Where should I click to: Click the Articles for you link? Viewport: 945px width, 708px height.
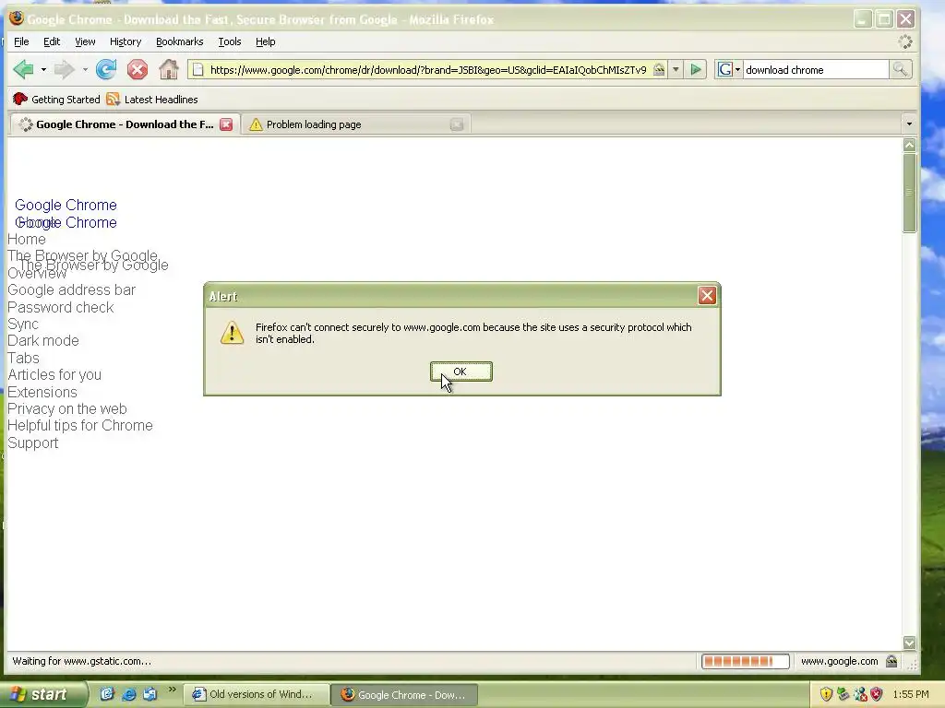(x=54, y=375)
